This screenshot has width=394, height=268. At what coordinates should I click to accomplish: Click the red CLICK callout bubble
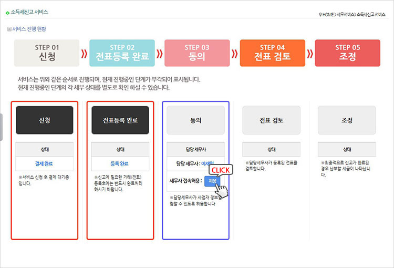(221, 170)
